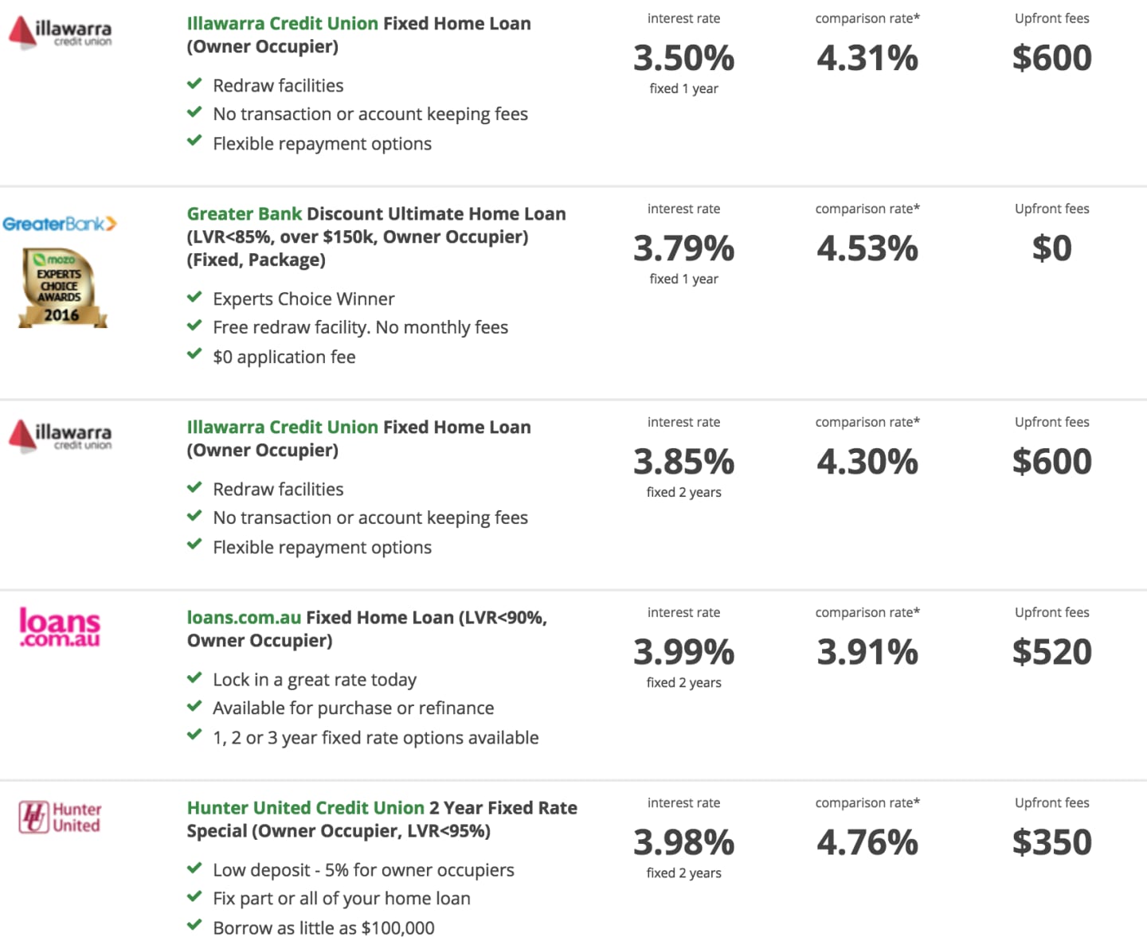
Task: Click the loans.com.au pink logo
Action: coord(60,627)
